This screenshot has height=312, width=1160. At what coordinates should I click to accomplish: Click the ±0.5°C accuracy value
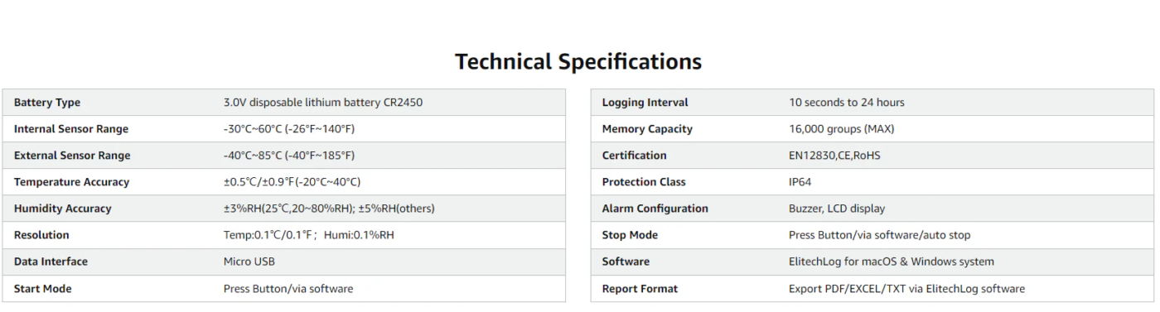coord(292,182)
